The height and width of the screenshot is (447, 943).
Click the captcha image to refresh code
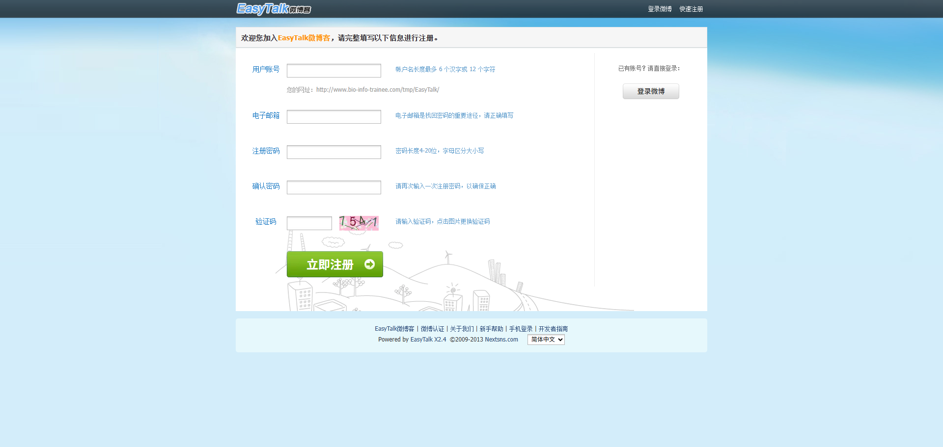pos(359,223)
